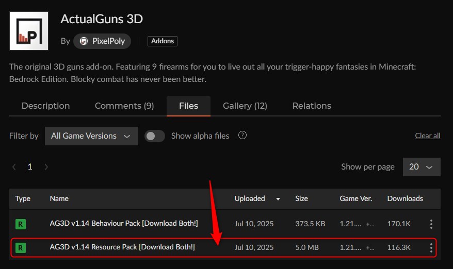Click the Show per page label
453x269 pixels.
(368, 167)
